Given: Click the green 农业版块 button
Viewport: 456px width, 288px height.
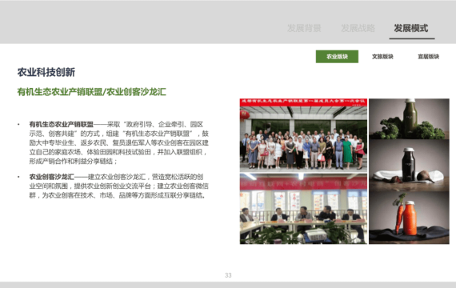Looking at the screenshot, I should pyautogui.click(x=337, y=57).
